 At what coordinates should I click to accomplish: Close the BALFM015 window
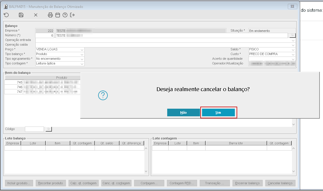[292, 6]
